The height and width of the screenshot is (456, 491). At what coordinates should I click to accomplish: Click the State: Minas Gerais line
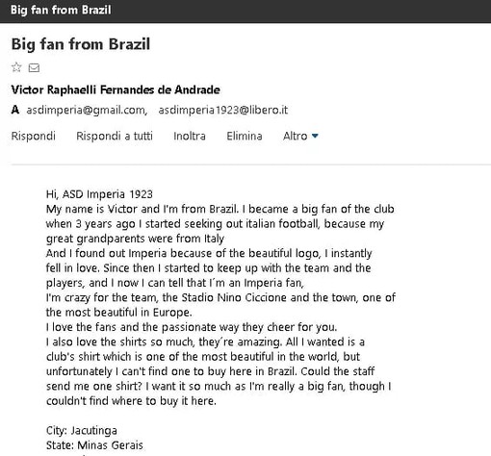click(94, 445)
